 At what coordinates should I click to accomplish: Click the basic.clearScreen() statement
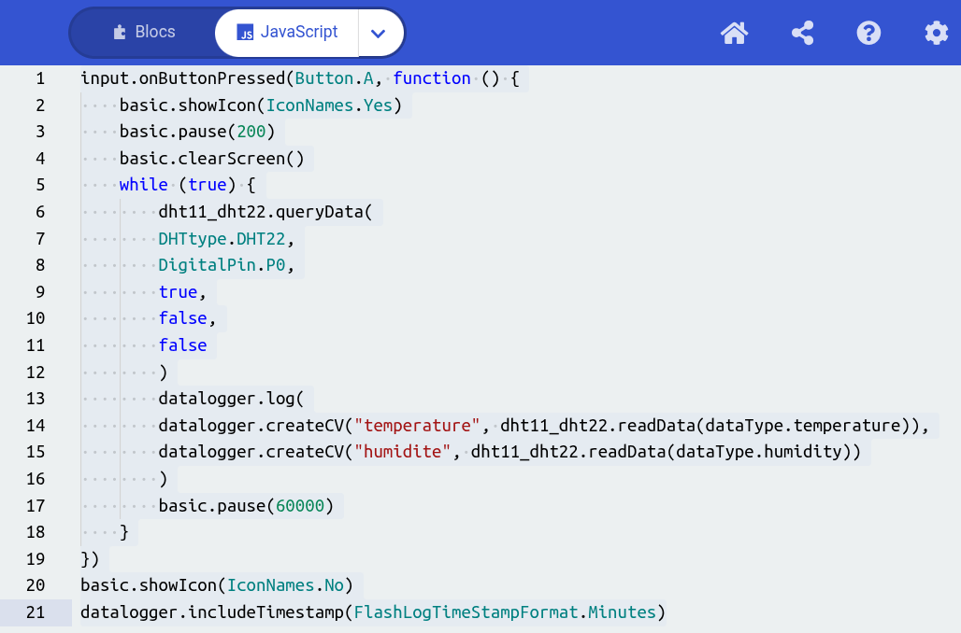(x=211, y=159)
